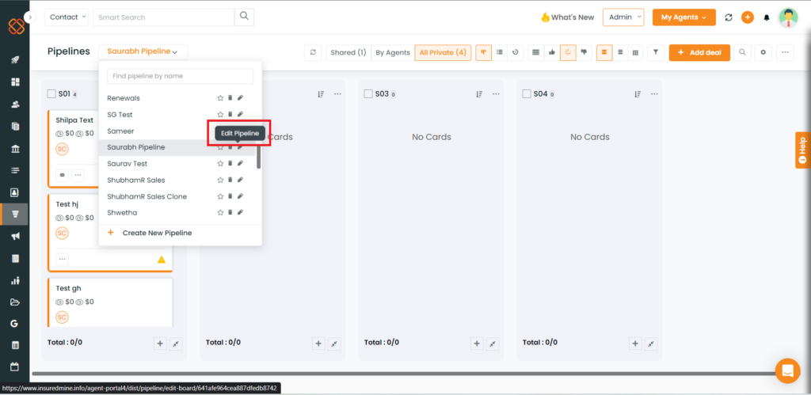Image resolution: width=811 pixels, height=395 pixels.
Task: Select ShubhamR Sales pipeline in the list
Action: (x=136, y=180)
